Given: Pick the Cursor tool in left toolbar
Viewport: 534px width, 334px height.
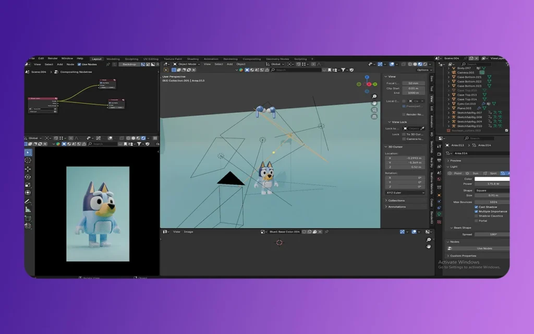Looking at the screenshot, I should (x=28, y=160).
